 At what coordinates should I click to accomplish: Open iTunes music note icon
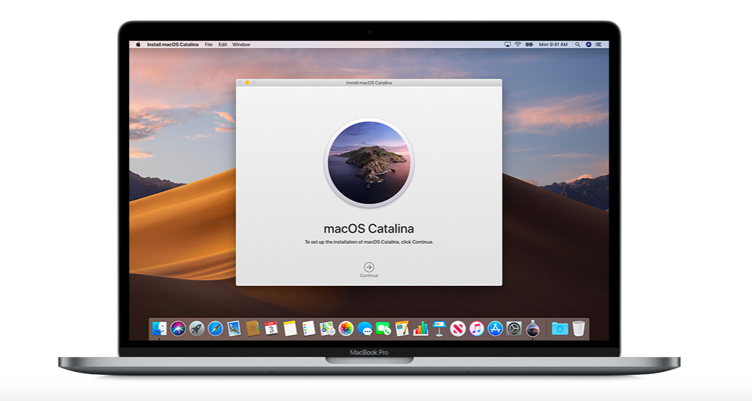(x=476, y=329)
